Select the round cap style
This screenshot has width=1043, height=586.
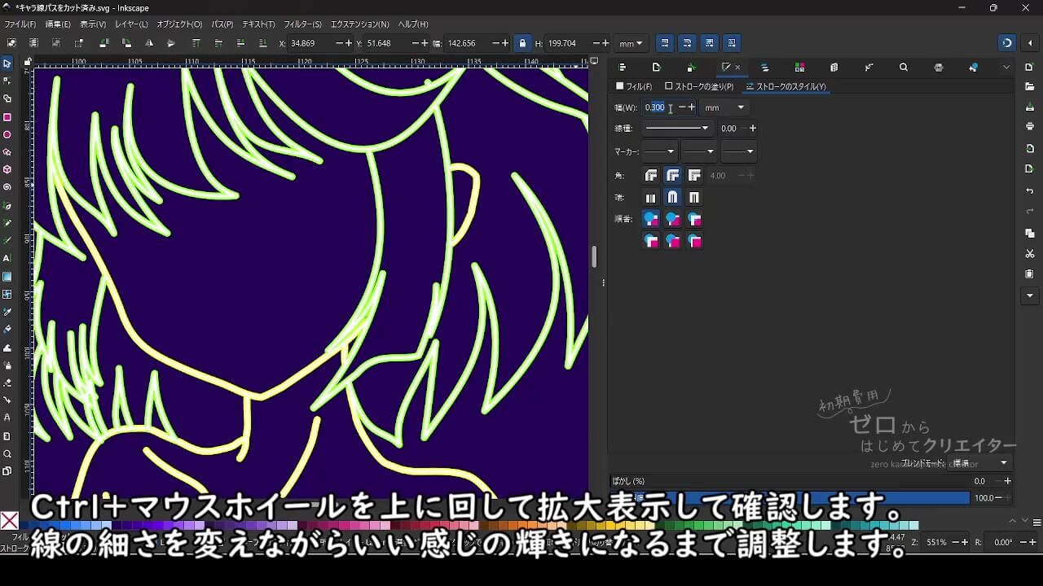672,198
